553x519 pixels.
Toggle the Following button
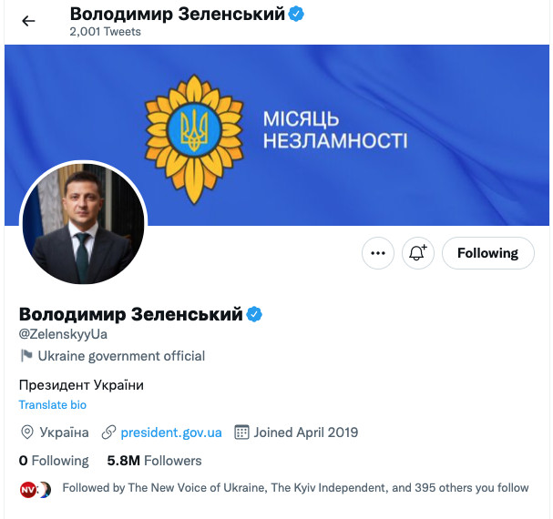tap(487, 253)
